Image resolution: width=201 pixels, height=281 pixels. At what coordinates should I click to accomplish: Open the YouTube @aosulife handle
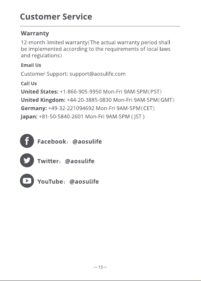(84, 181)
